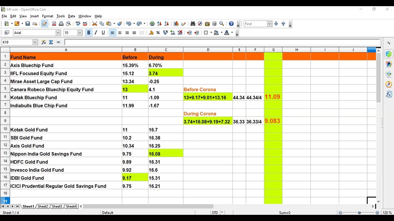
Task: Open the Paste options dropdown arrow
Action: tap(114, 24)
